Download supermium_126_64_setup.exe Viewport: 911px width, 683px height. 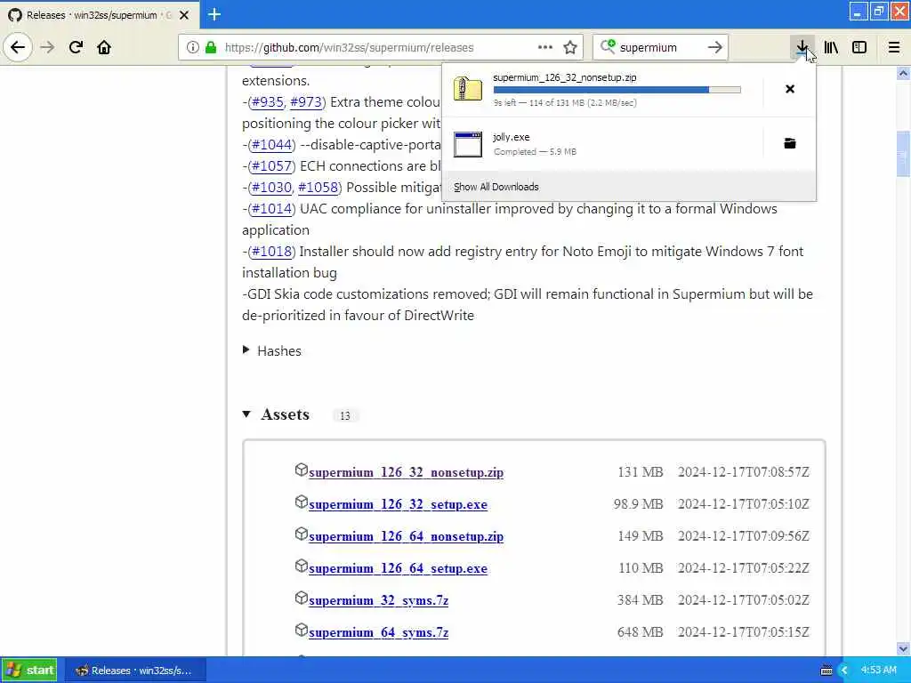tap(398, 568)
